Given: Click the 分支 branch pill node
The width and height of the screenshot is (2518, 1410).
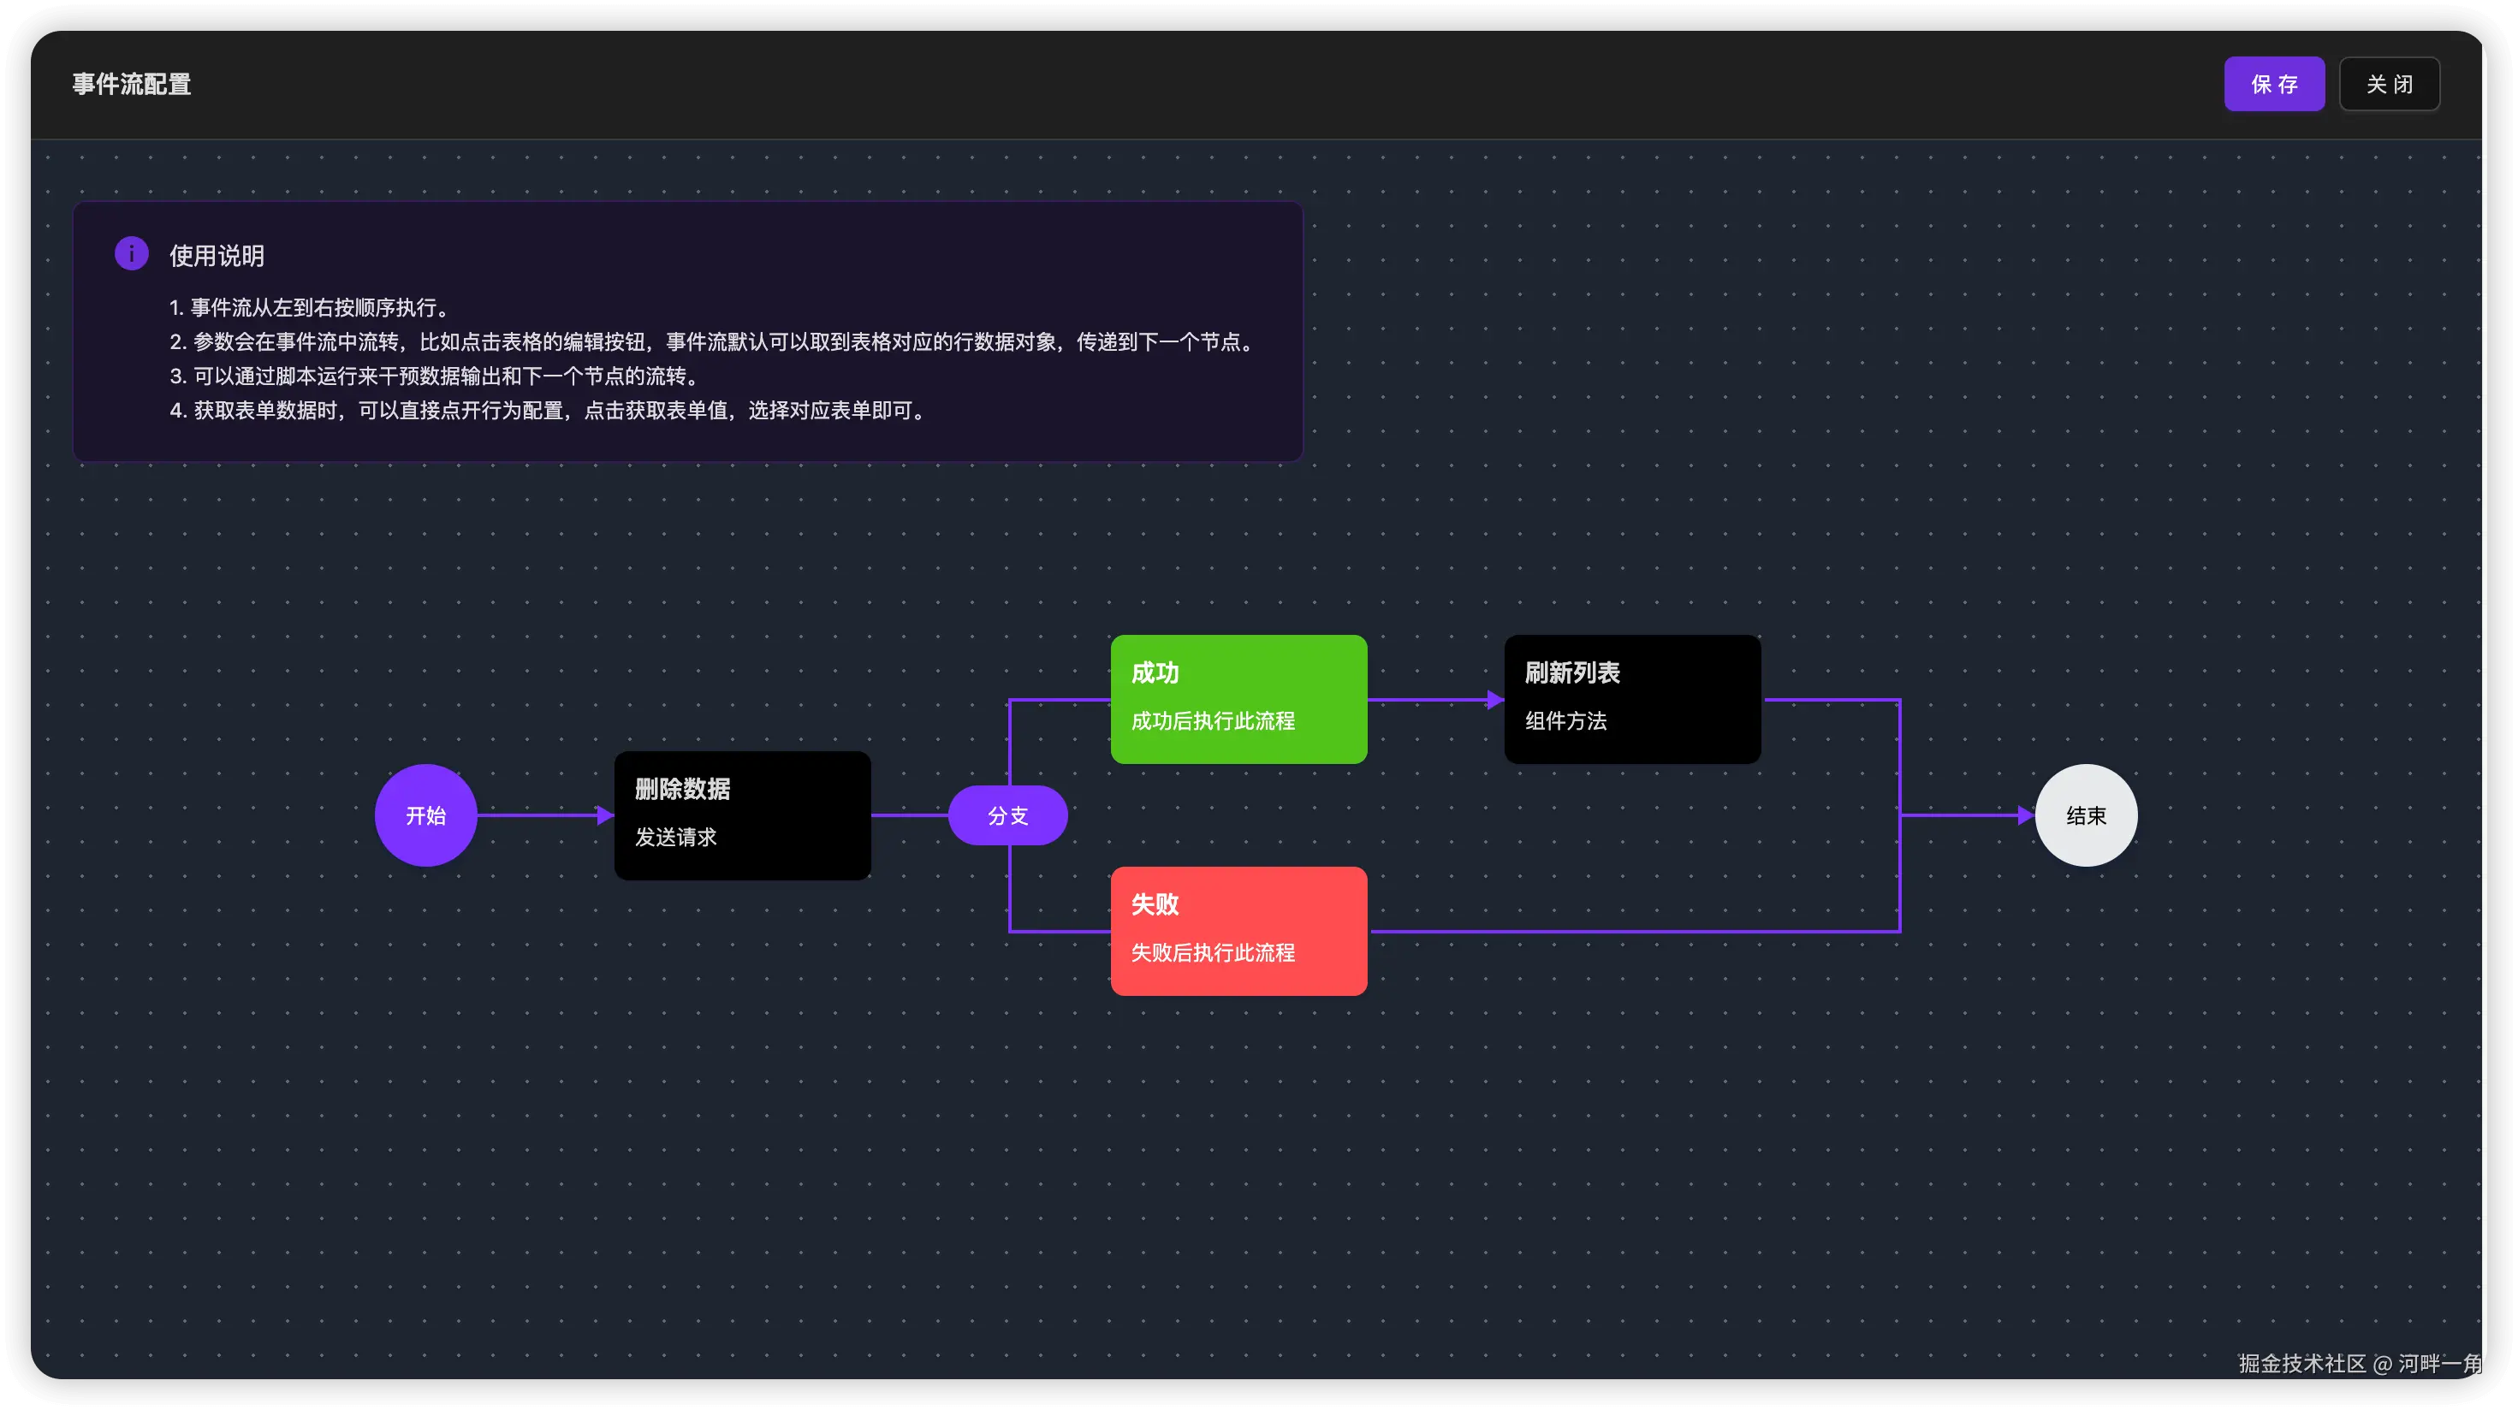Looking at the screenshot, I should point(1007,815).
